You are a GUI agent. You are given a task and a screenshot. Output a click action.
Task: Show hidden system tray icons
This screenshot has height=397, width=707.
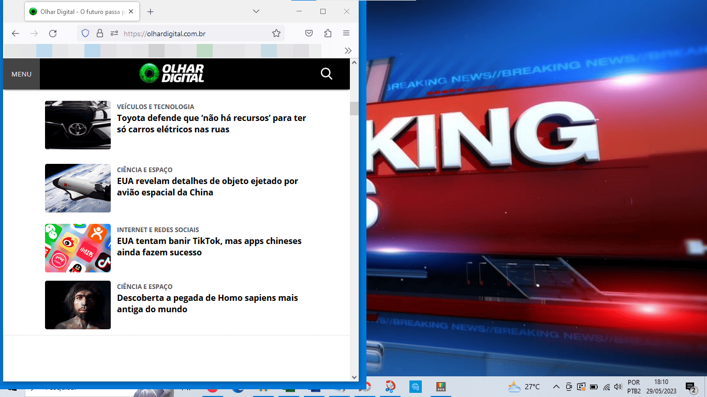click(x=556, y=387)
